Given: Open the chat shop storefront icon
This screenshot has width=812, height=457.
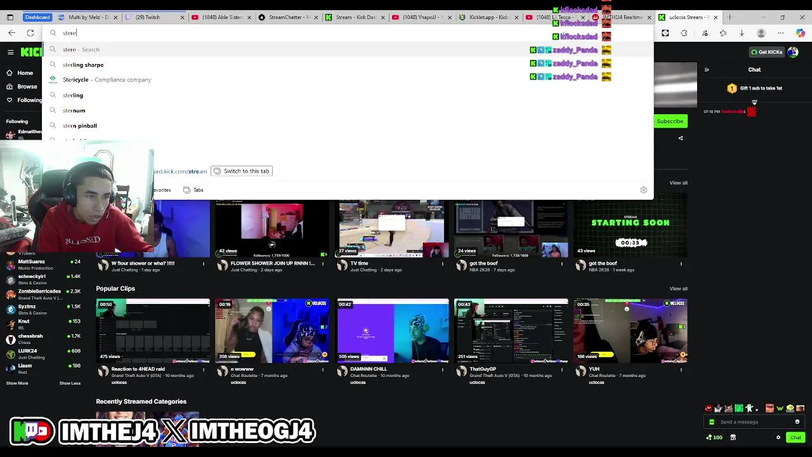Looking at the screenshot, I should [x=733, y=437].
